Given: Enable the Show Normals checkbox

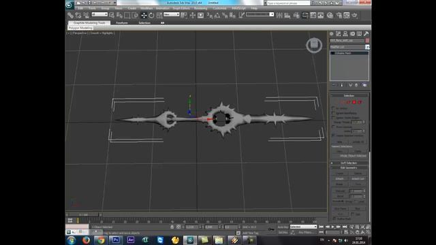Looking at the screenshot, I should click(x=333, y=127).
